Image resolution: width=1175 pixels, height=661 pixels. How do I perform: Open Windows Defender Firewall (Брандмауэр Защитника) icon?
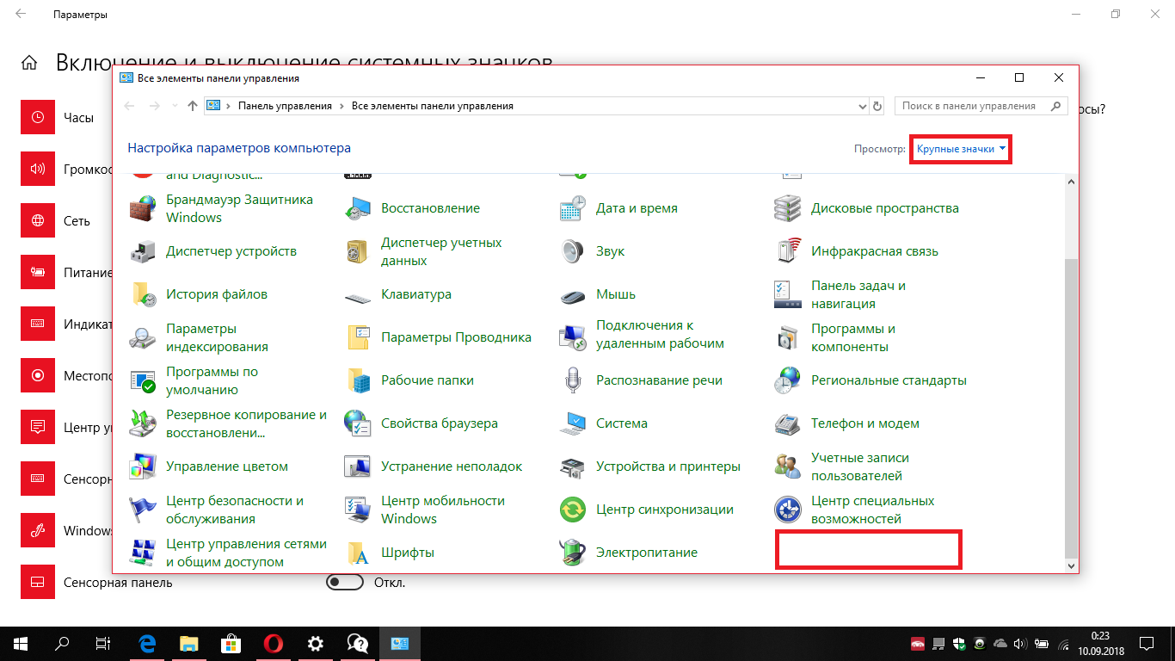(x=143, y=208)
